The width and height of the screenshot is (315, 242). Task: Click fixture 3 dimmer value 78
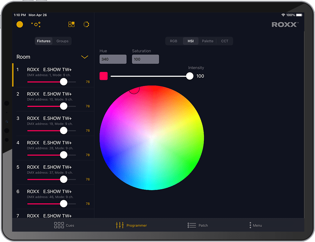pos(88,131)
